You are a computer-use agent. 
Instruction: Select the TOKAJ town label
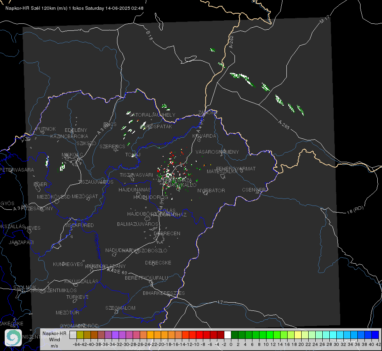point(133,155)
